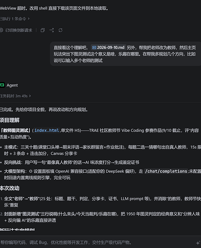Open the index.html file link

pos(47,130)
